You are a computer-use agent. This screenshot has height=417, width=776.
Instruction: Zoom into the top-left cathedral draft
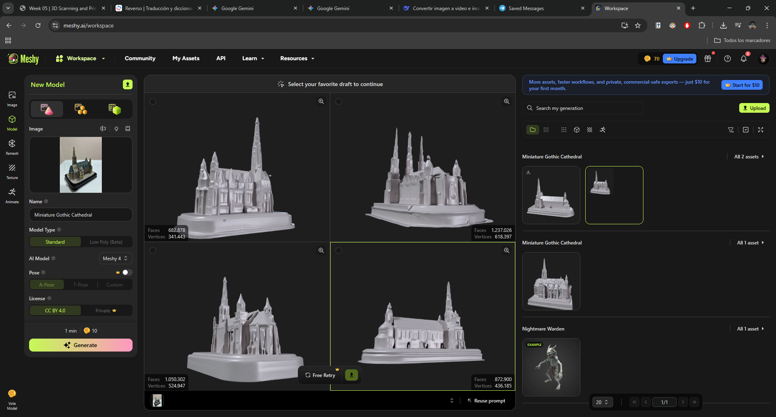321,101
